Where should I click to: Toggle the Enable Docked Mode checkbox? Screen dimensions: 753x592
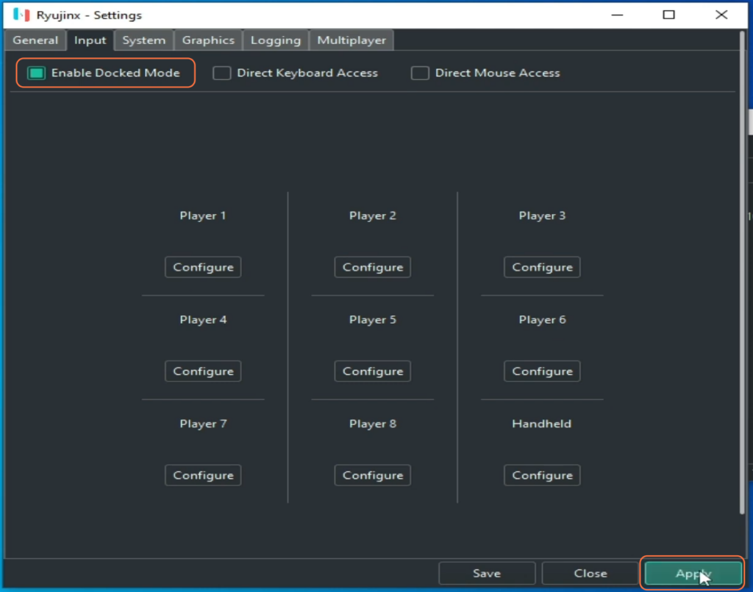pos(37,73)
